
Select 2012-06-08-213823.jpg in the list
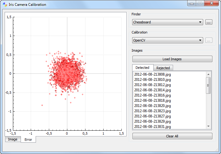pos(170,111)
